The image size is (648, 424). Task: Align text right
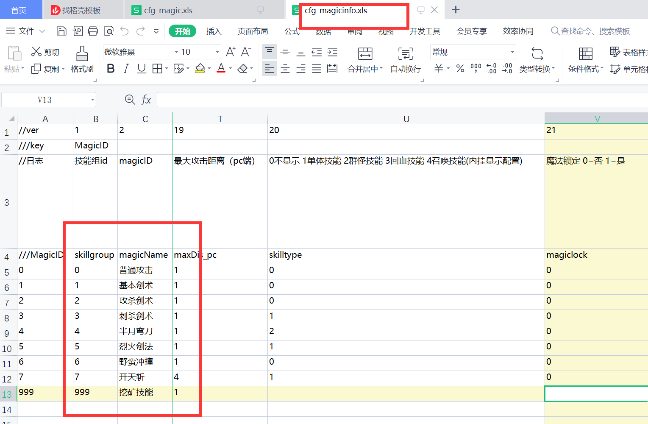[301, 68]
